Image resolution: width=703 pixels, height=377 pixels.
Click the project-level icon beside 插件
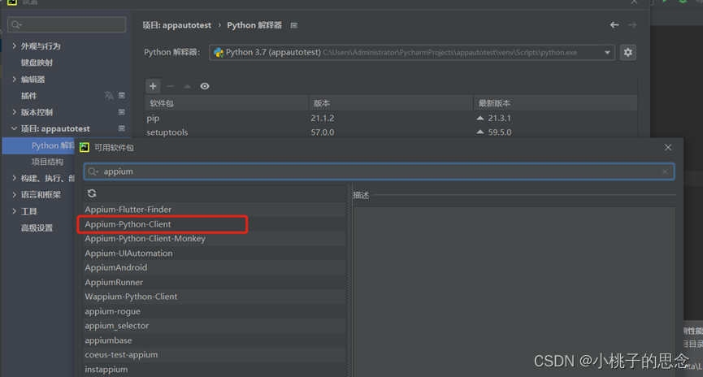tap(121, 96)
